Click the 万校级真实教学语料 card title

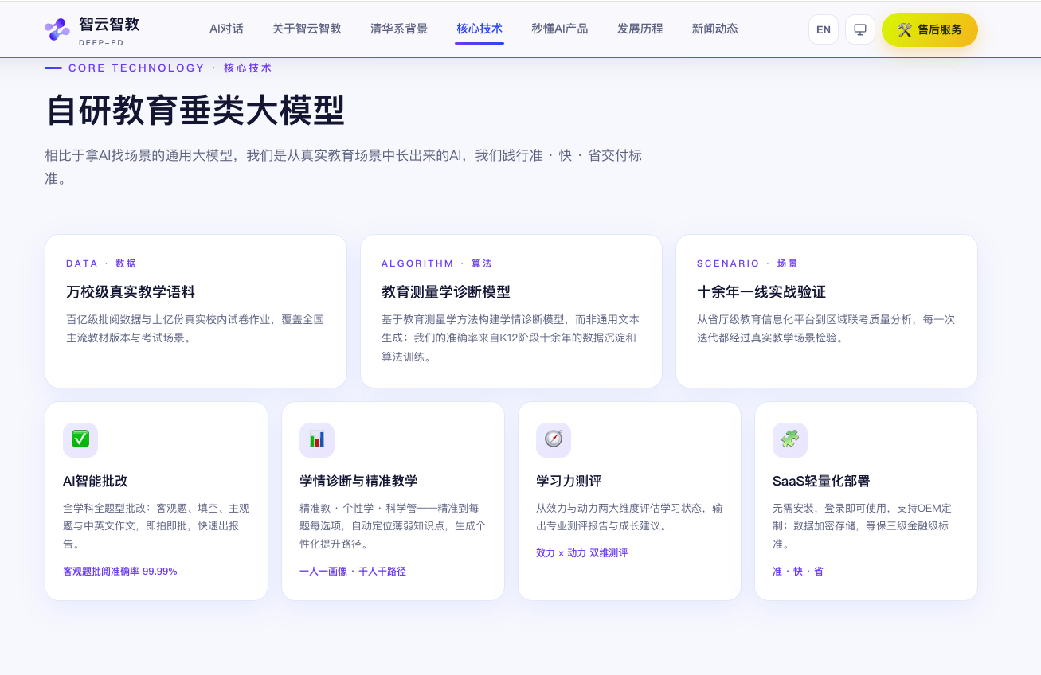click(131, 292)
